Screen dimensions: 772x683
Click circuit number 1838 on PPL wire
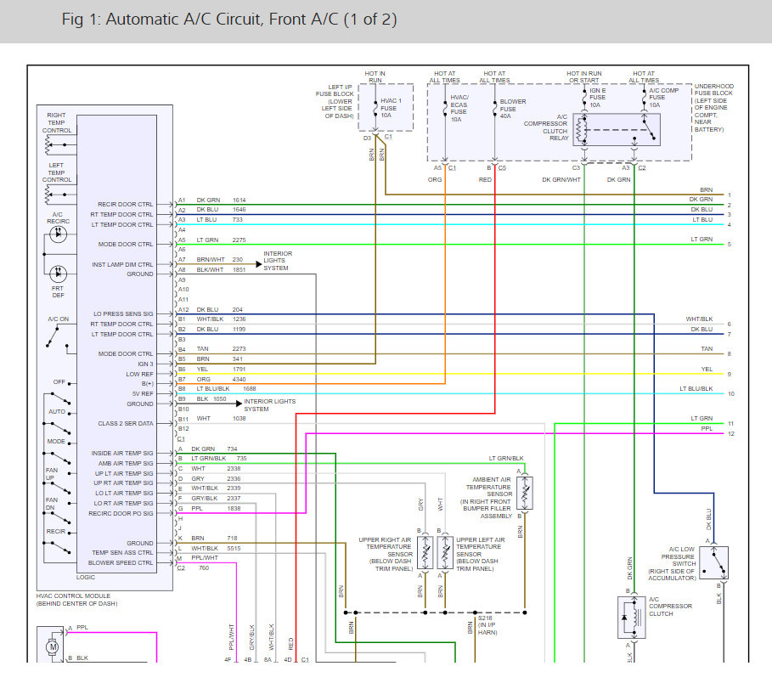tap(234, 508)
